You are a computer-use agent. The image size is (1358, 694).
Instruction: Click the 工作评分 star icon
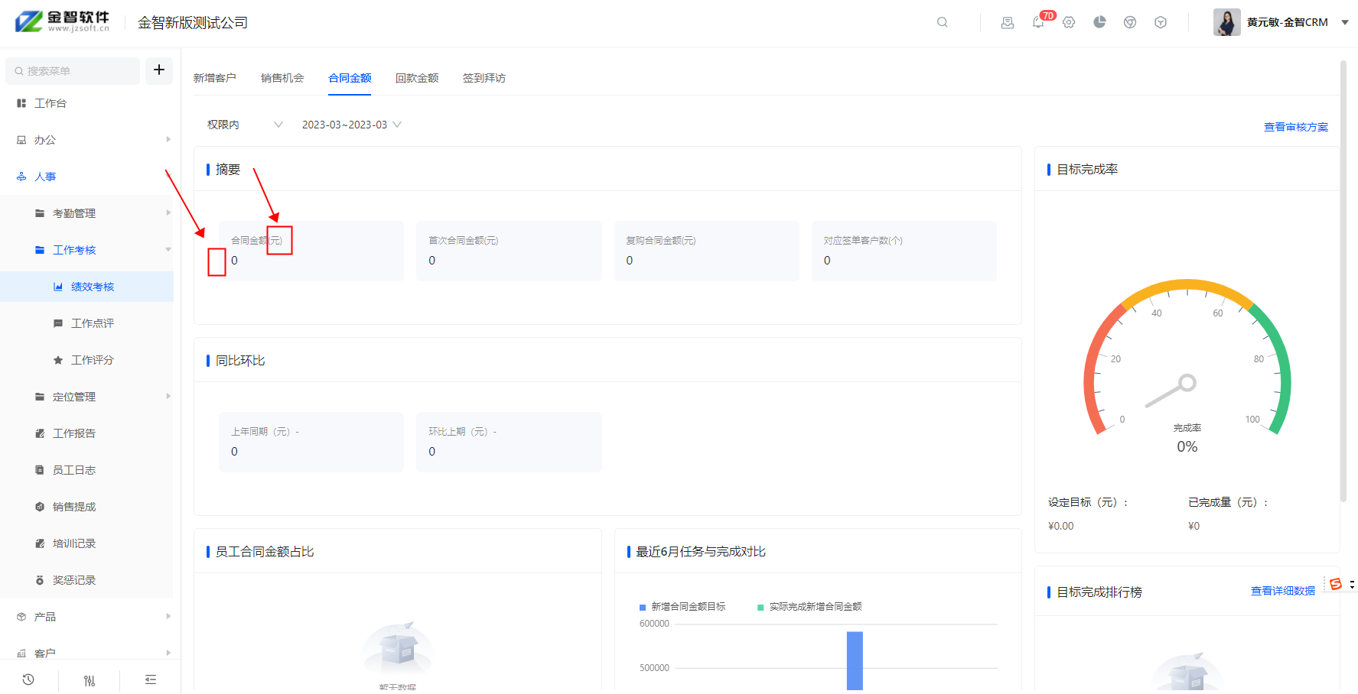[x=58, y=360]
